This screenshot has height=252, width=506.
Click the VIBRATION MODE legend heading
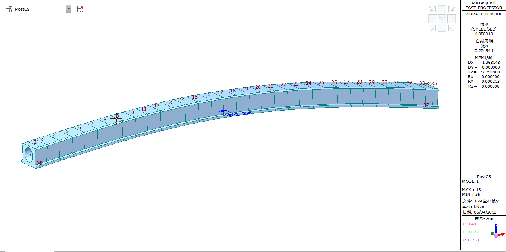pyautogui.click(x=483, y=14)
